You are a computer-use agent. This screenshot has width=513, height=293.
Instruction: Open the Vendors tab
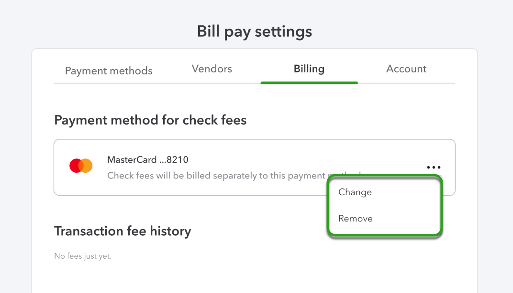pos(212,69)
